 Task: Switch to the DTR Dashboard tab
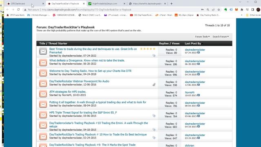click(x=18, y=4)
